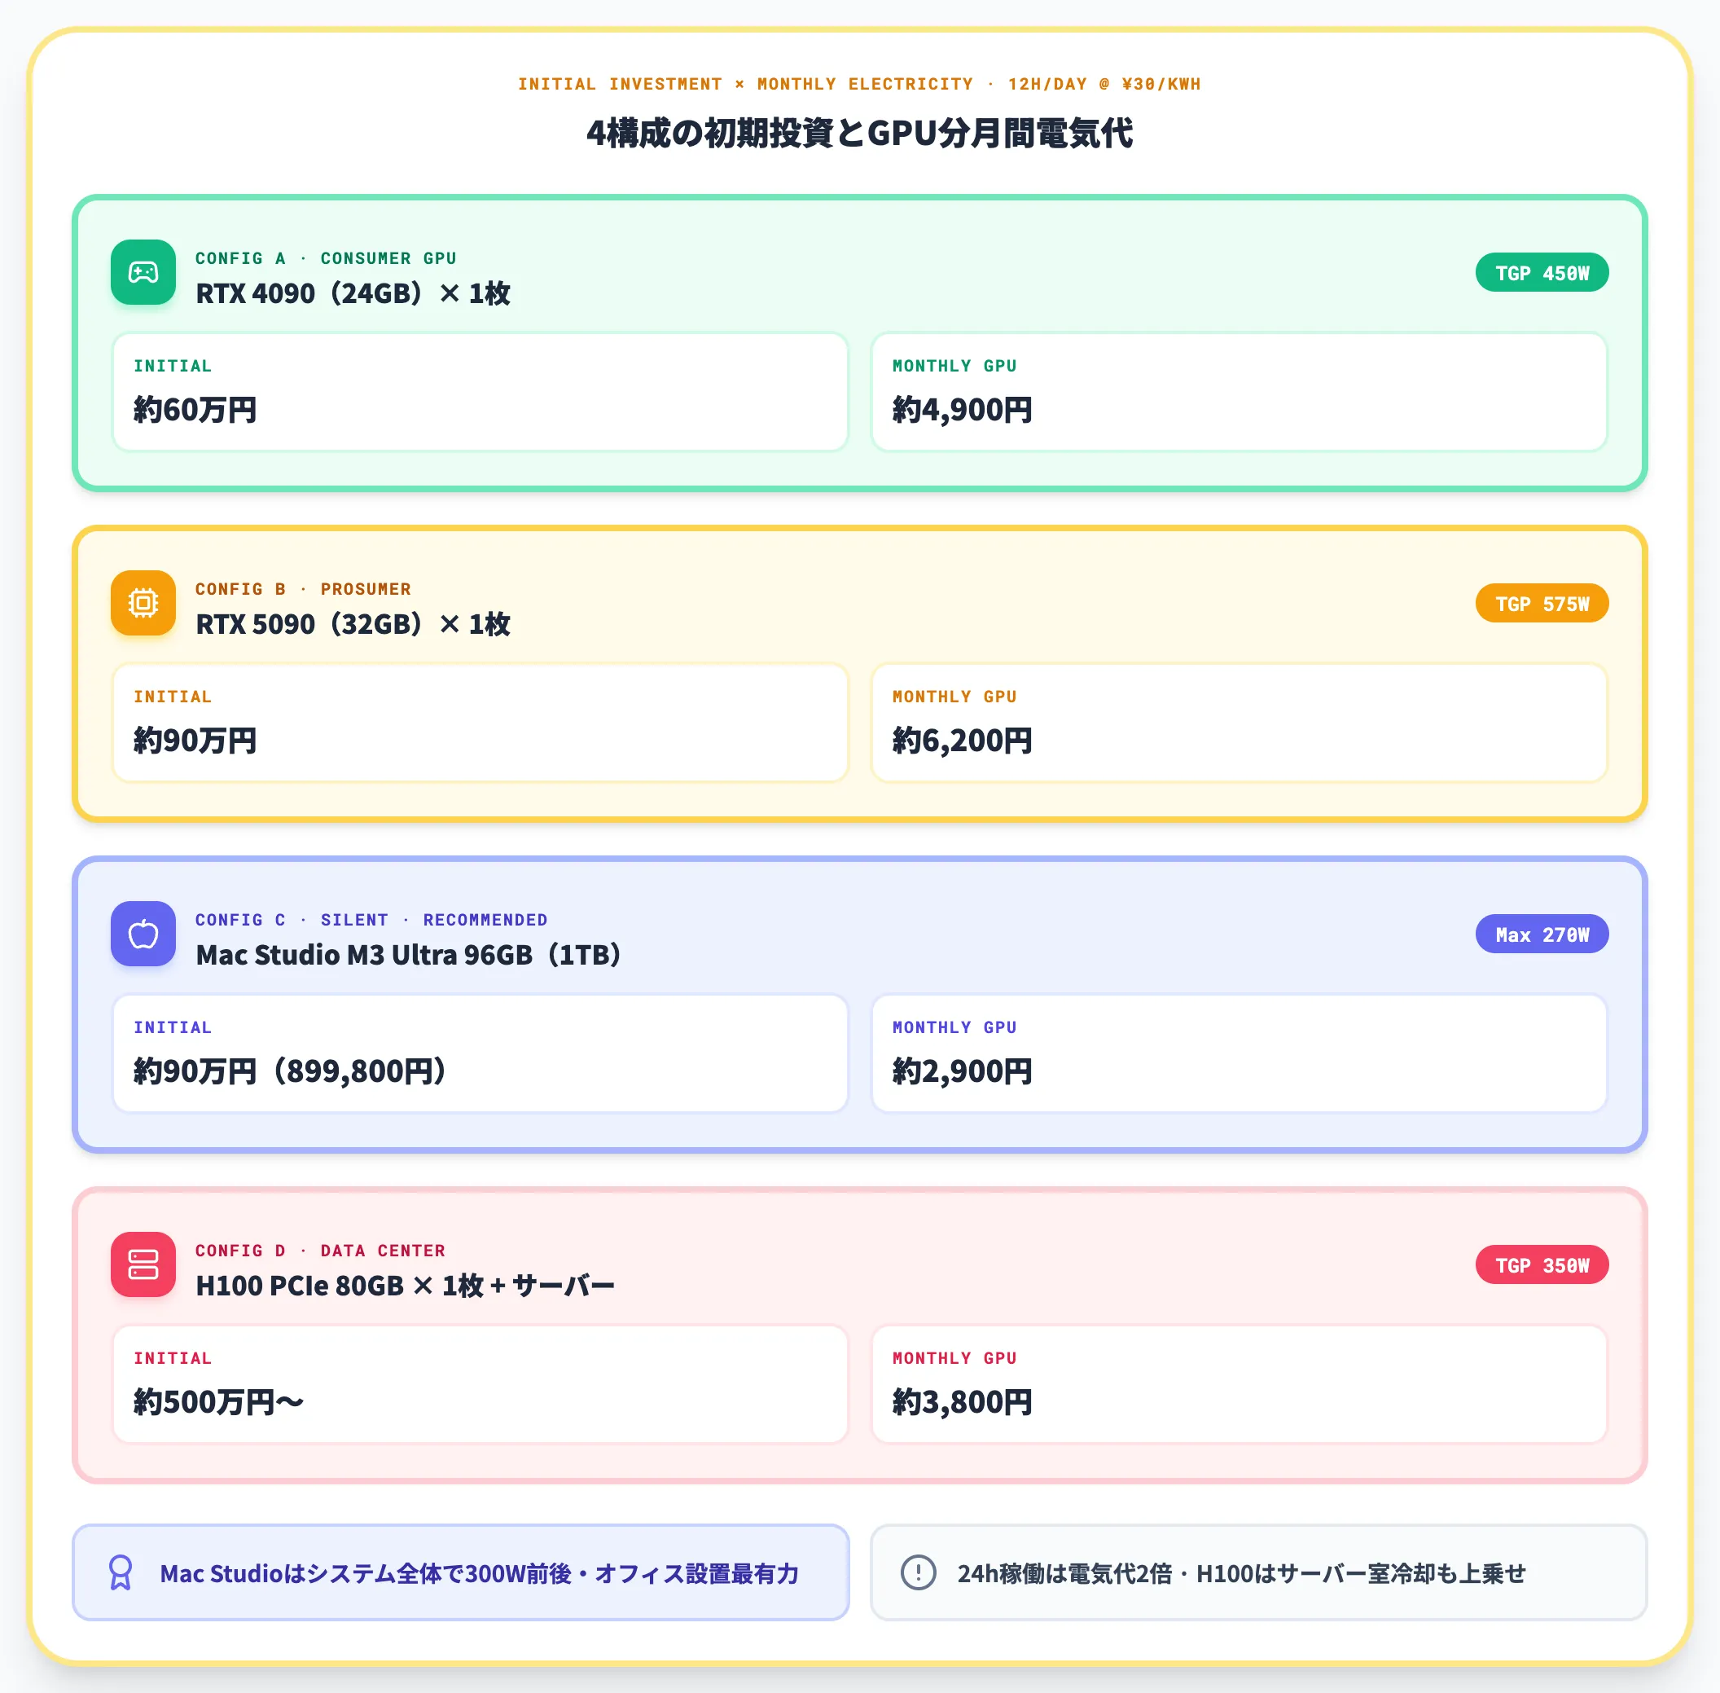
Task: Click the initial cost 約90万円（899,800円）
Action: coord(290,1071)
